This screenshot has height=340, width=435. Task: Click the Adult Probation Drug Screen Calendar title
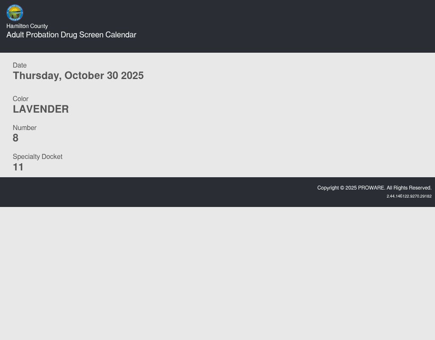71,35
